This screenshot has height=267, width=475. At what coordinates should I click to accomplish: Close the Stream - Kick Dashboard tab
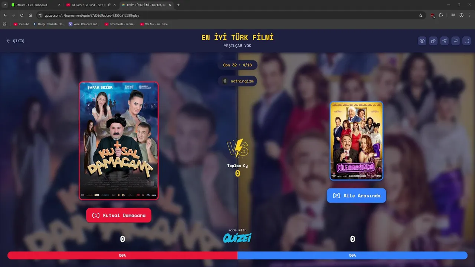click(59, 5)
